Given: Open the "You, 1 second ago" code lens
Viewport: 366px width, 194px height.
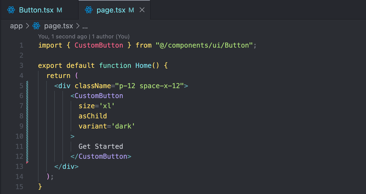Looking at the screenshot, I should click(x=63, y=37).
